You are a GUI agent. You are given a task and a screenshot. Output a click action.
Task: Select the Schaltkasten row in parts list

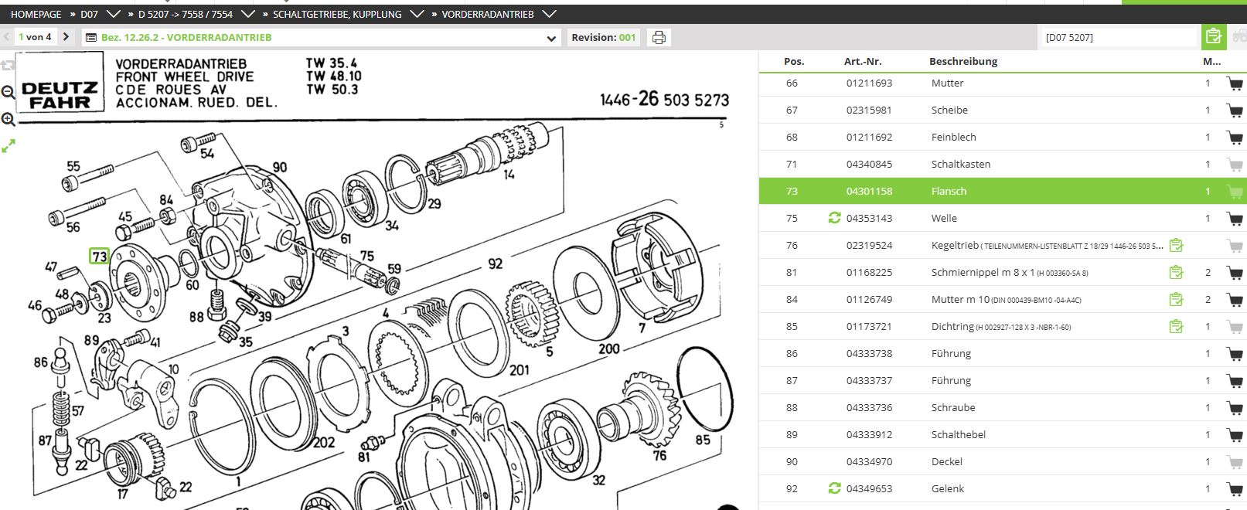tap(960, 164)
